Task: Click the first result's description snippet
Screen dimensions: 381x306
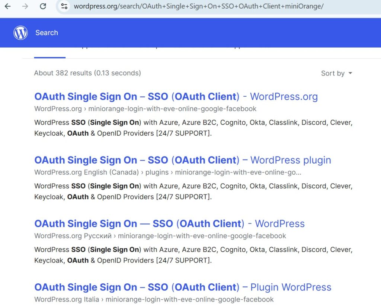Action: 193,128
